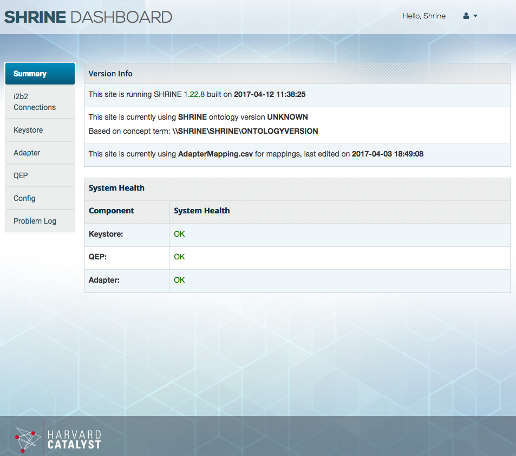516x456 pixels.
Task: Click the OK status for Keystore
Action: tap(179, 234)
